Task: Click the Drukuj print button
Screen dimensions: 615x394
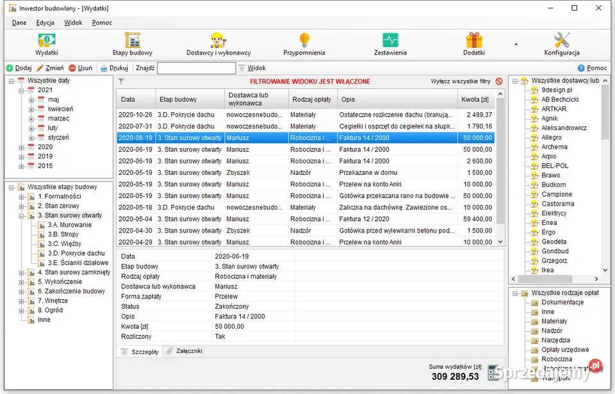Action: (114, 68)
